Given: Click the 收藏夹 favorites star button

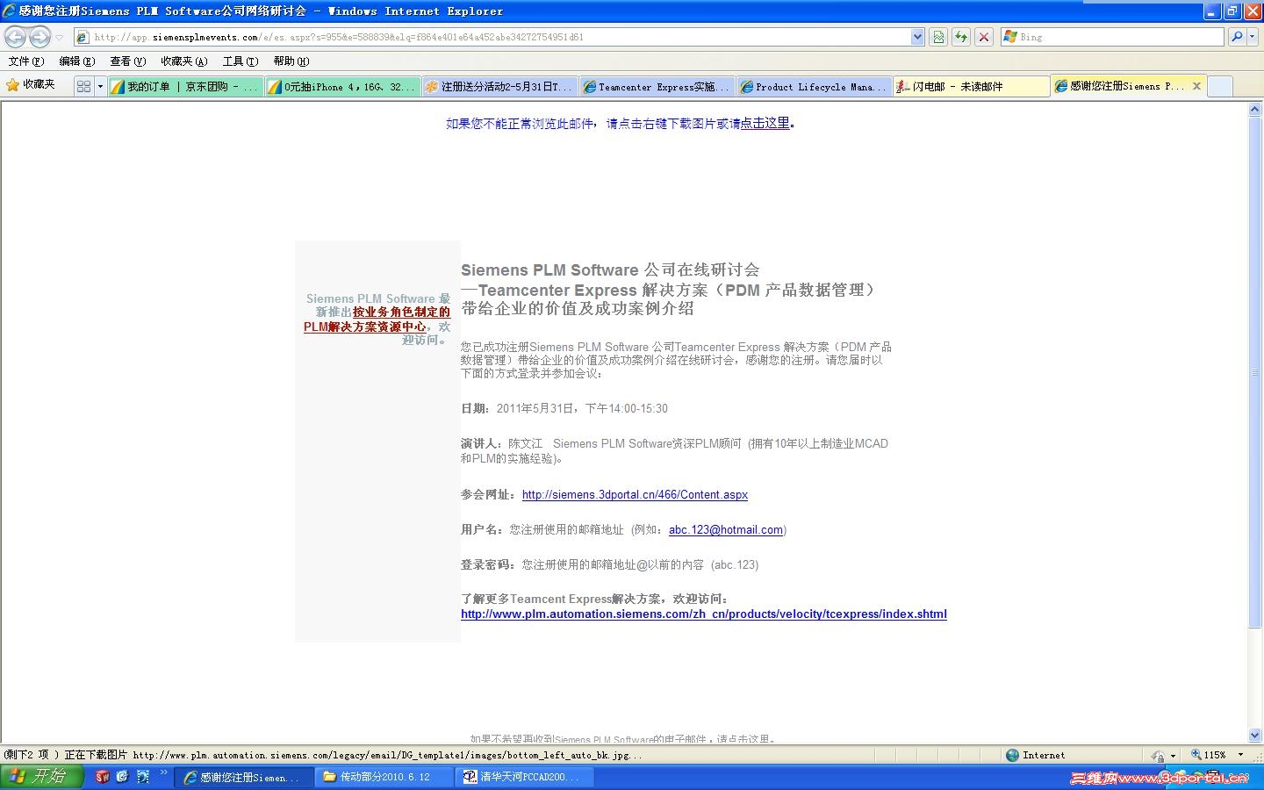Looking at the screenshot, I should (x=31, y=85).
